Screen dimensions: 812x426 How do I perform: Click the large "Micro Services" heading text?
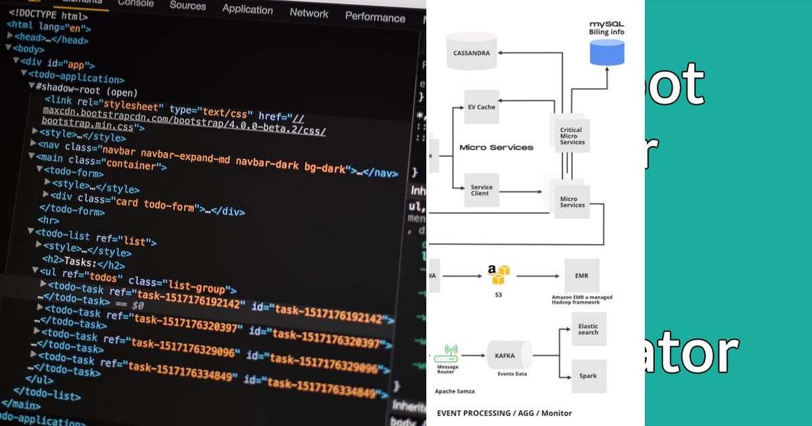pos(496,147)
